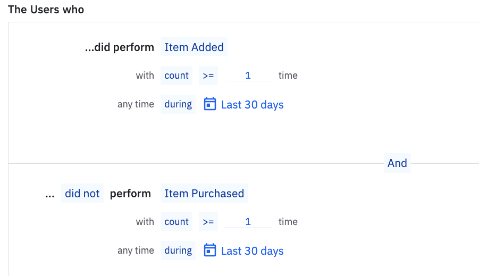This screenshot has height=276, width=479.
Task: Switch the And operator between conditions
Action: coord(397,163)
